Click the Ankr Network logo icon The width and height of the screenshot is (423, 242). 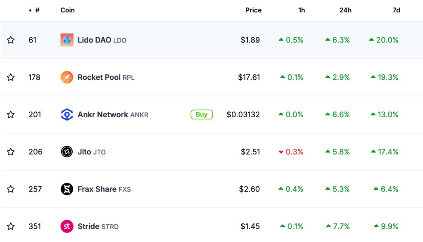coord(67,114)
